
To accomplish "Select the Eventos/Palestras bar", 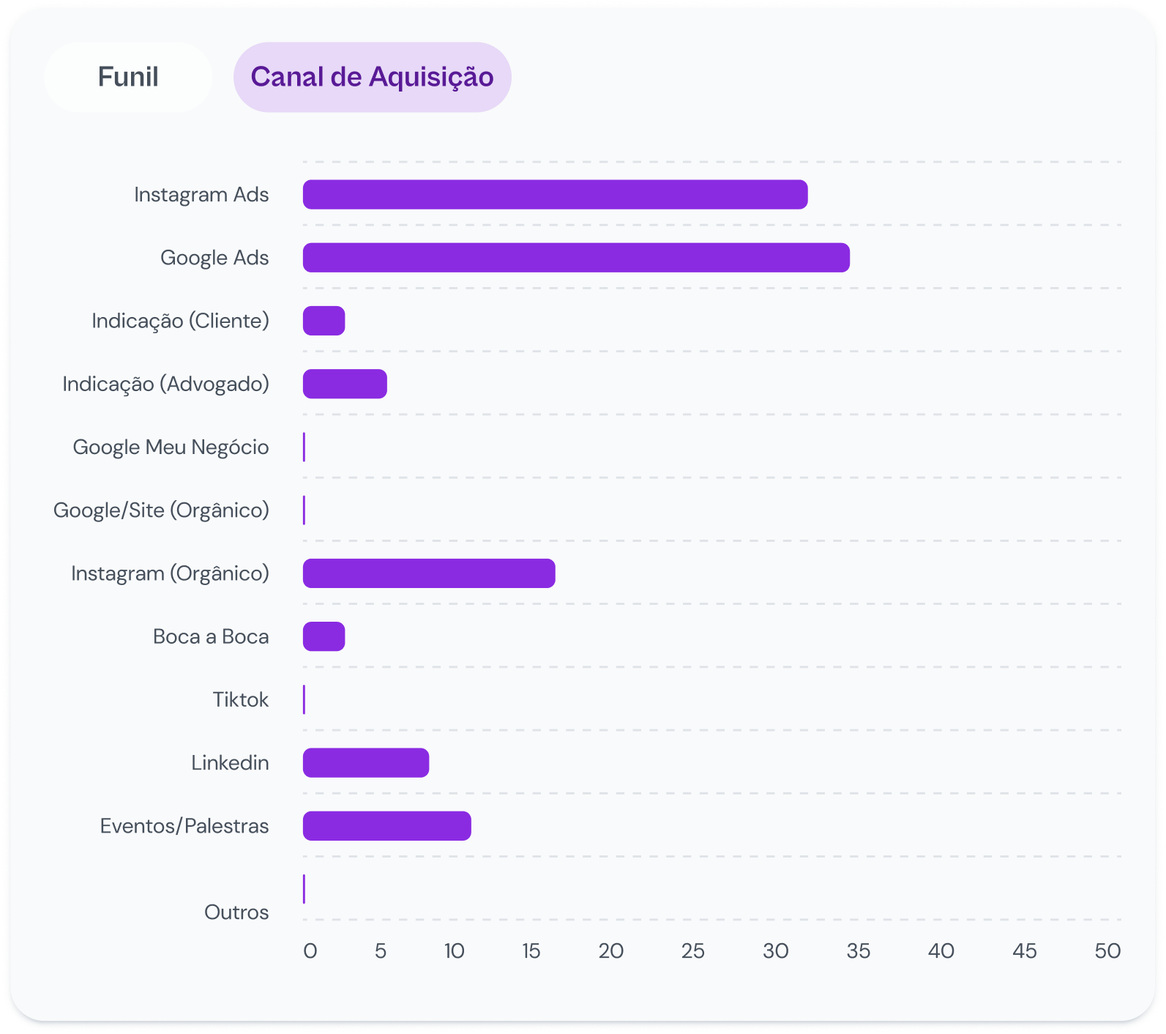I will coord(386,826).
